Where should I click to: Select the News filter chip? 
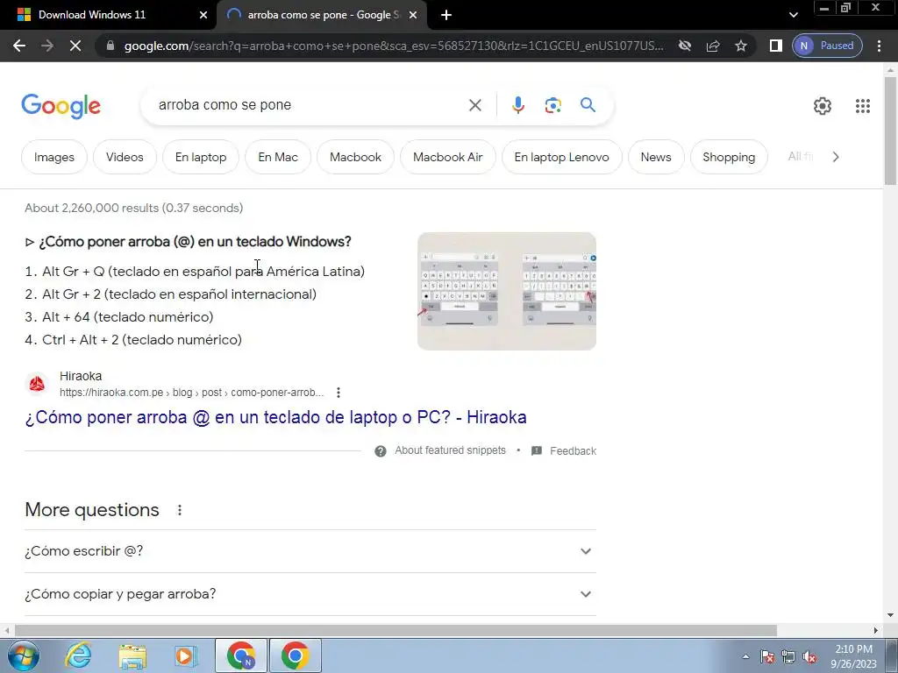point(656,157)
